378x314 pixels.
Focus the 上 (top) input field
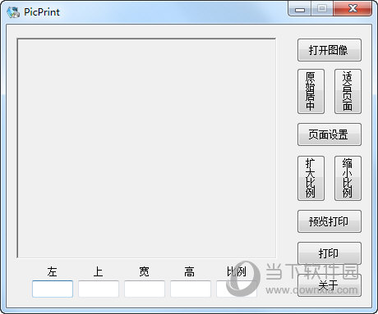click(x=99, y=289)
